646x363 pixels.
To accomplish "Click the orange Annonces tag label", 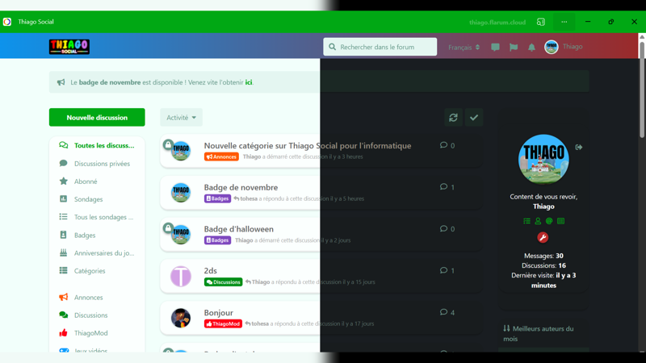I will point(221,156).
